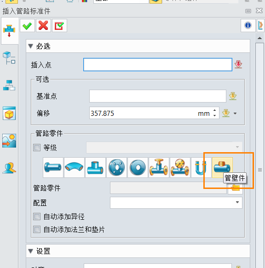This screenshot has width=265, height=268.
Task: Select the gasket ring part type
Action: coord(138,167)
